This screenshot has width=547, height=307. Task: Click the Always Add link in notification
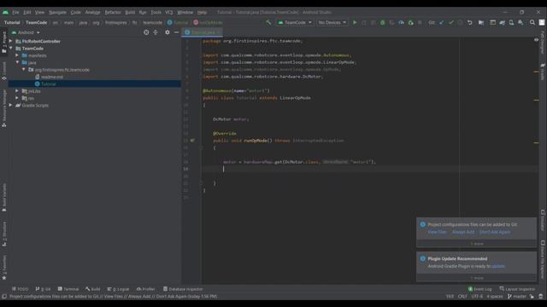point(463,232)
